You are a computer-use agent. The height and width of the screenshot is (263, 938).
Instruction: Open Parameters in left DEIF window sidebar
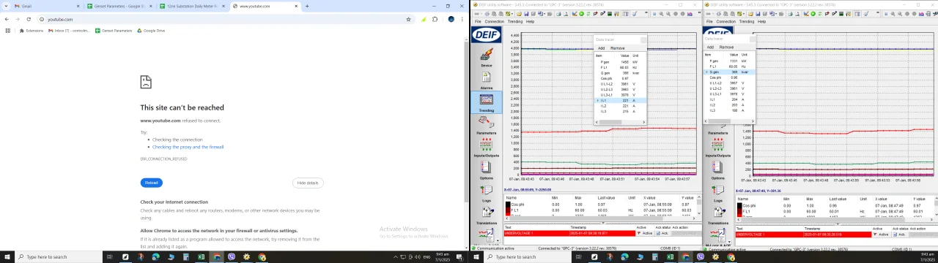(x=486, y=124)
